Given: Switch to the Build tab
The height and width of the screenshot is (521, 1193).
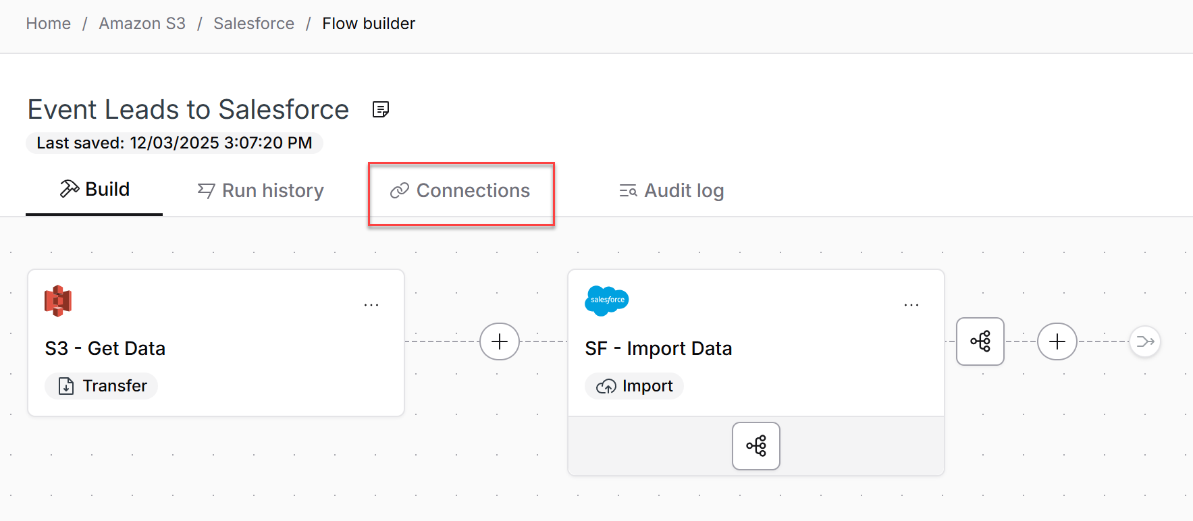Looking at the screenshot, I should point(95,190).
